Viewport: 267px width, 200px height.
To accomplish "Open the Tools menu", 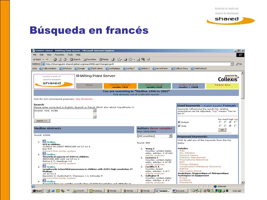I will (x=70, y=55).
